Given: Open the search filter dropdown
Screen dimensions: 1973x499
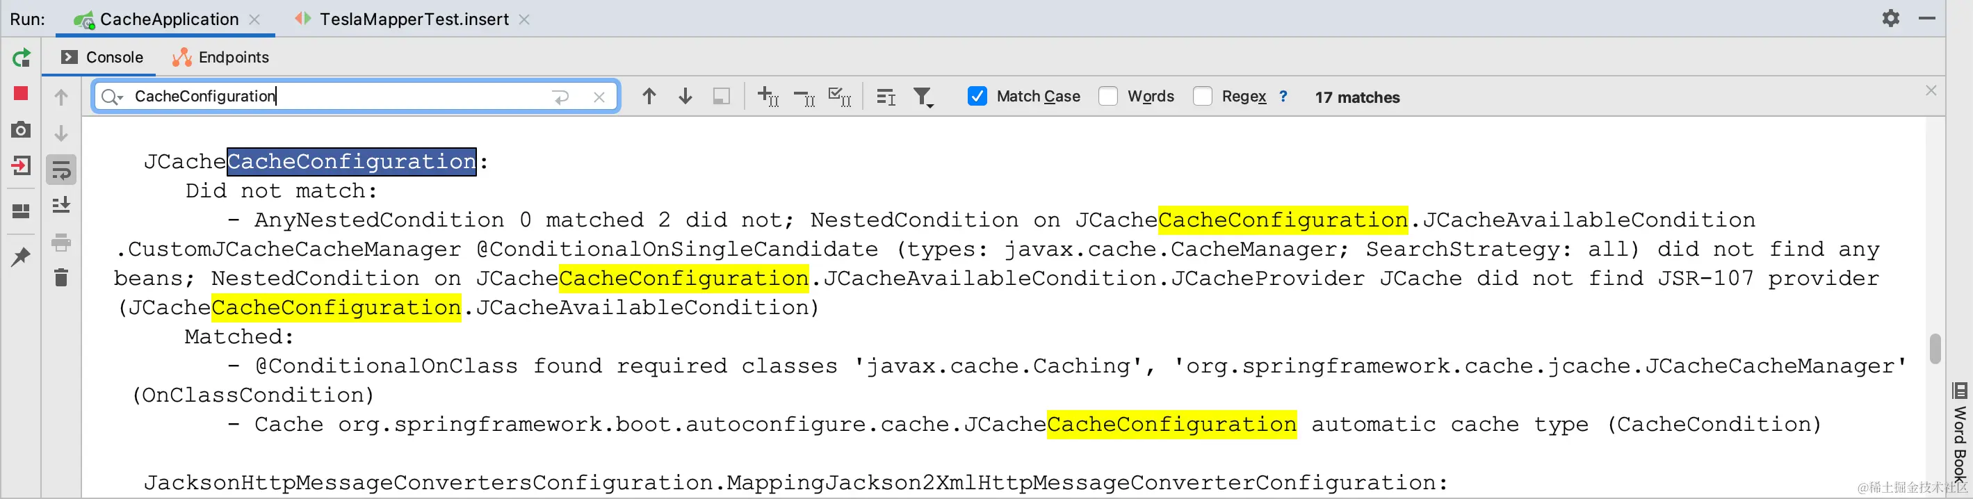Looking at the screenshot, I should pos(924,97).
